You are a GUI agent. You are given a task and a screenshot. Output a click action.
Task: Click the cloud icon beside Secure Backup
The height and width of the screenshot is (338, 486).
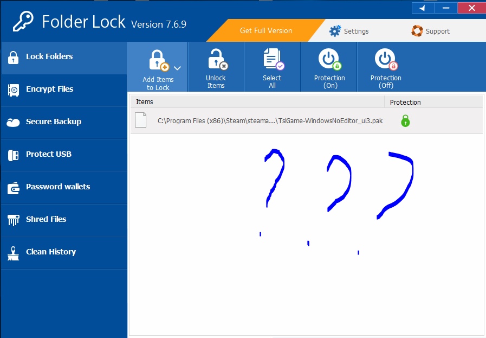13,123
